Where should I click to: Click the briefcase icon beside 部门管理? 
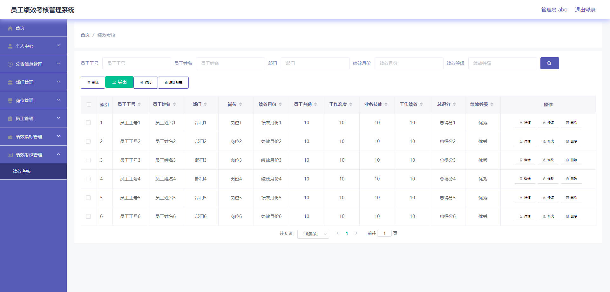[x=10, y=82]
